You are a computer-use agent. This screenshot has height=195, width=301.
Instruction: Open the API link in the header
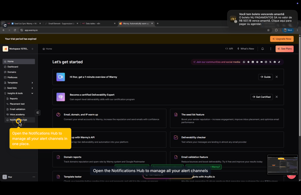click(x=229, y=49)
